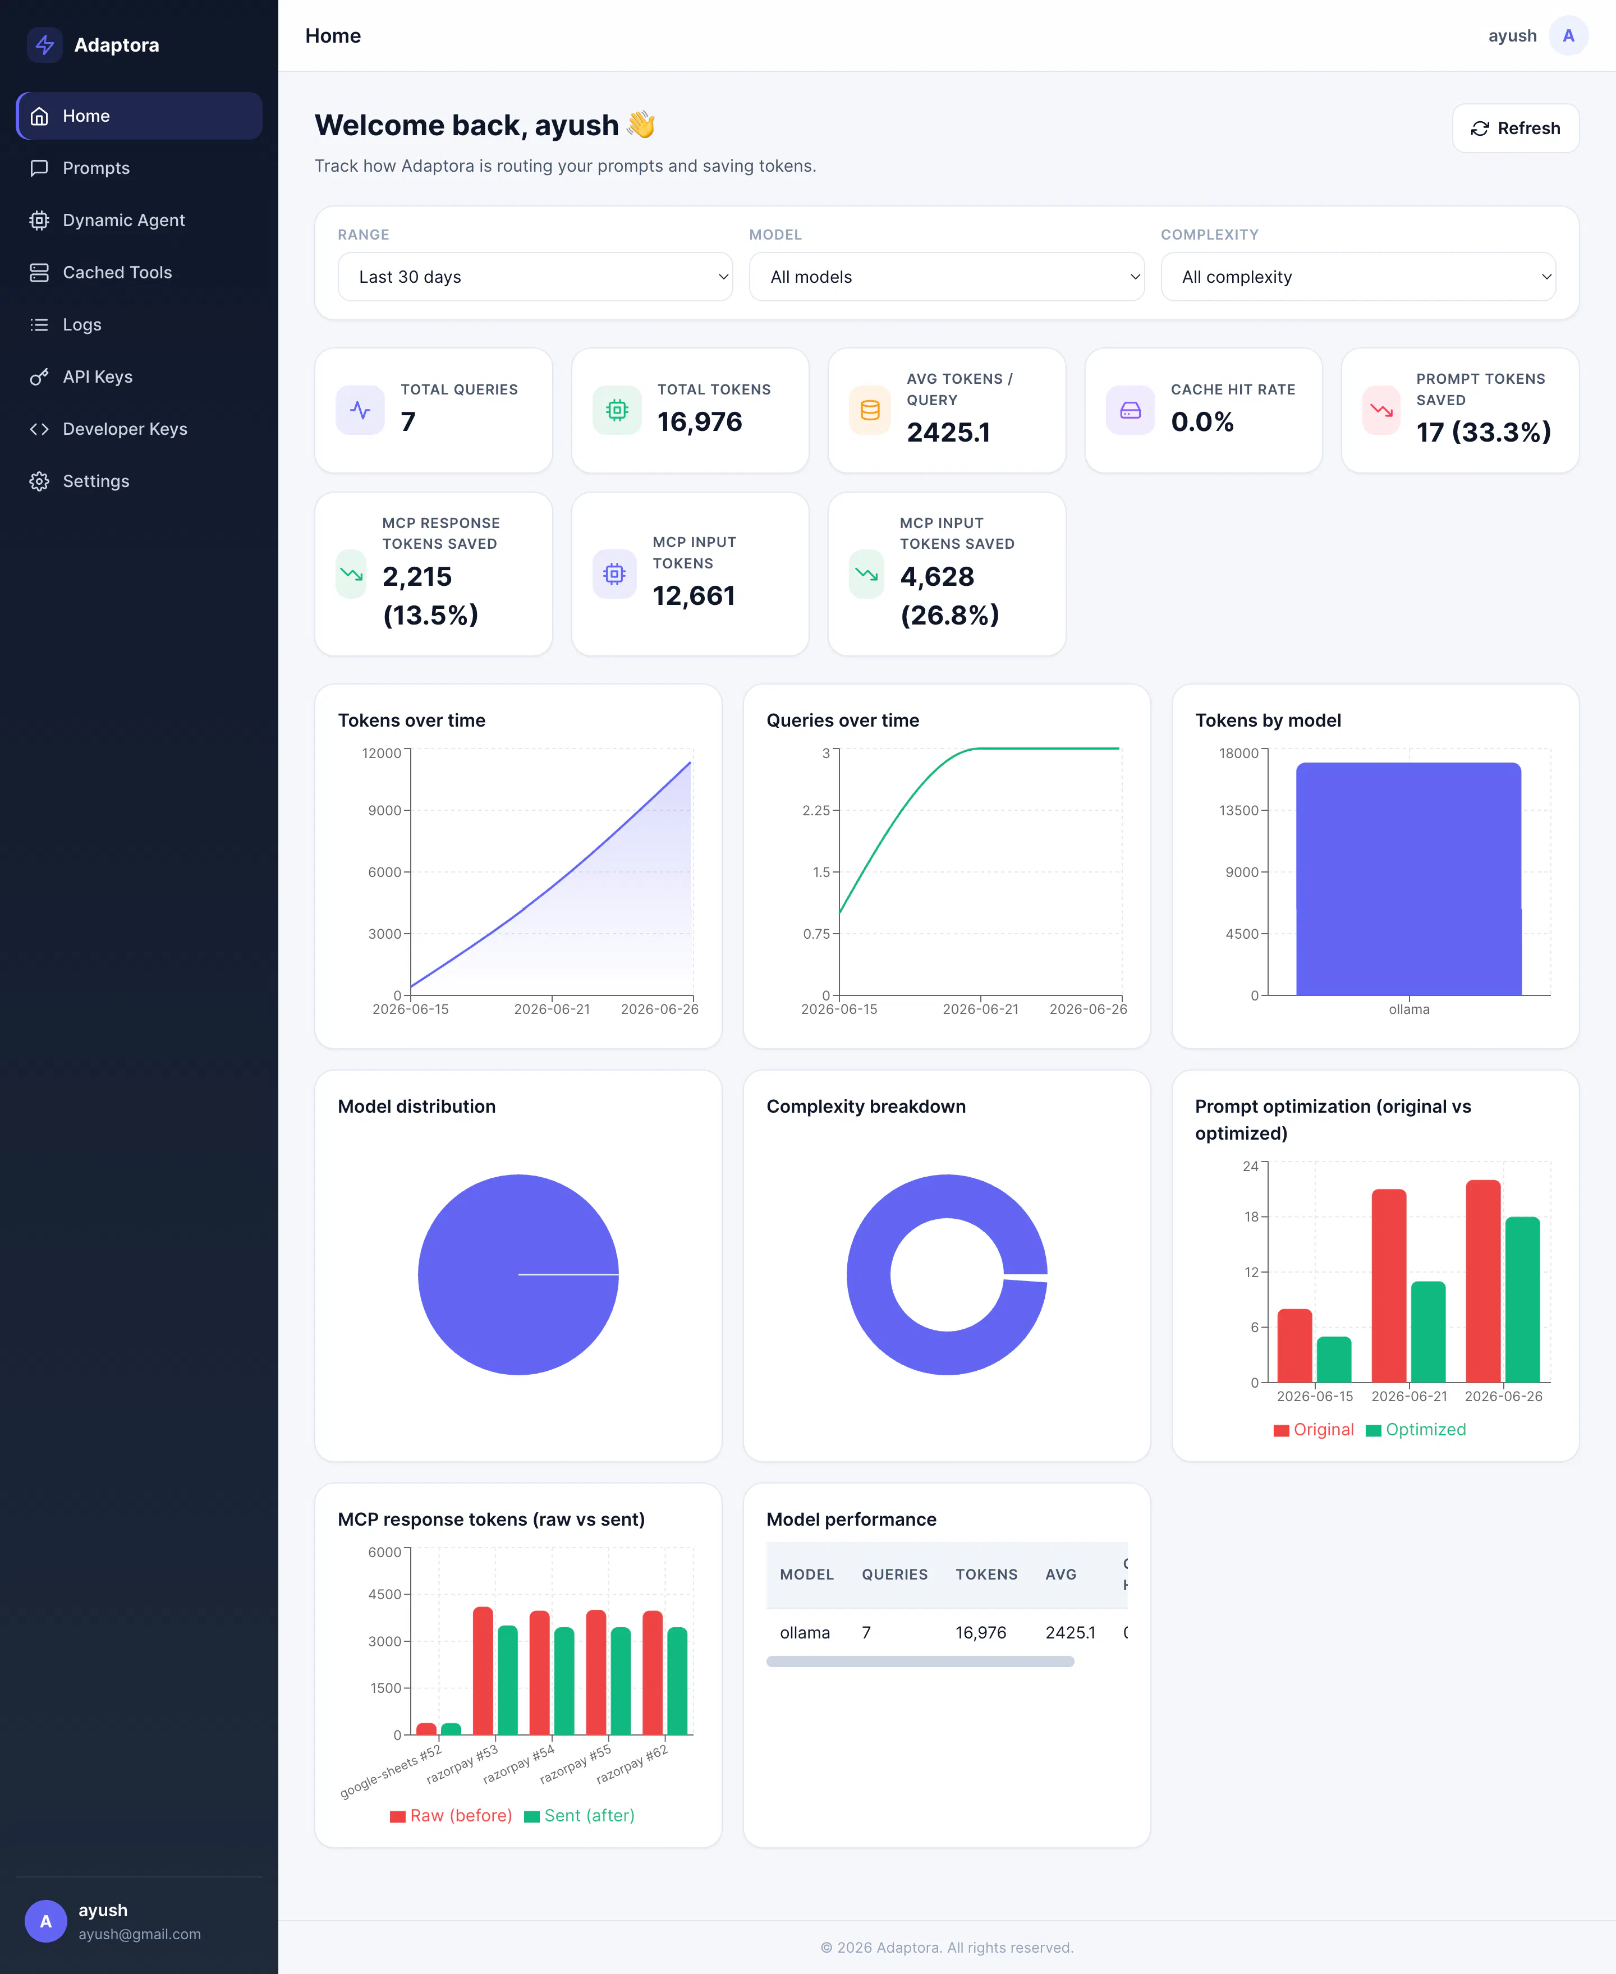The height and width of the screenshot is (1974, 1616).
Task: Click the razorpay #53 axis label
Action: point(463,1765)
